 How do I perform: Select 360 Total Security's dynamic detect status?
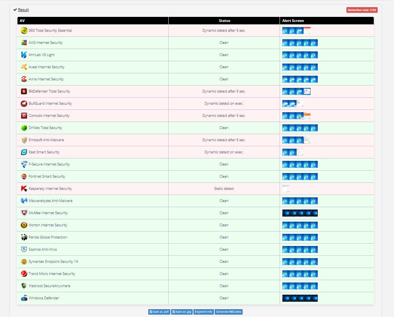click(224, 31)
